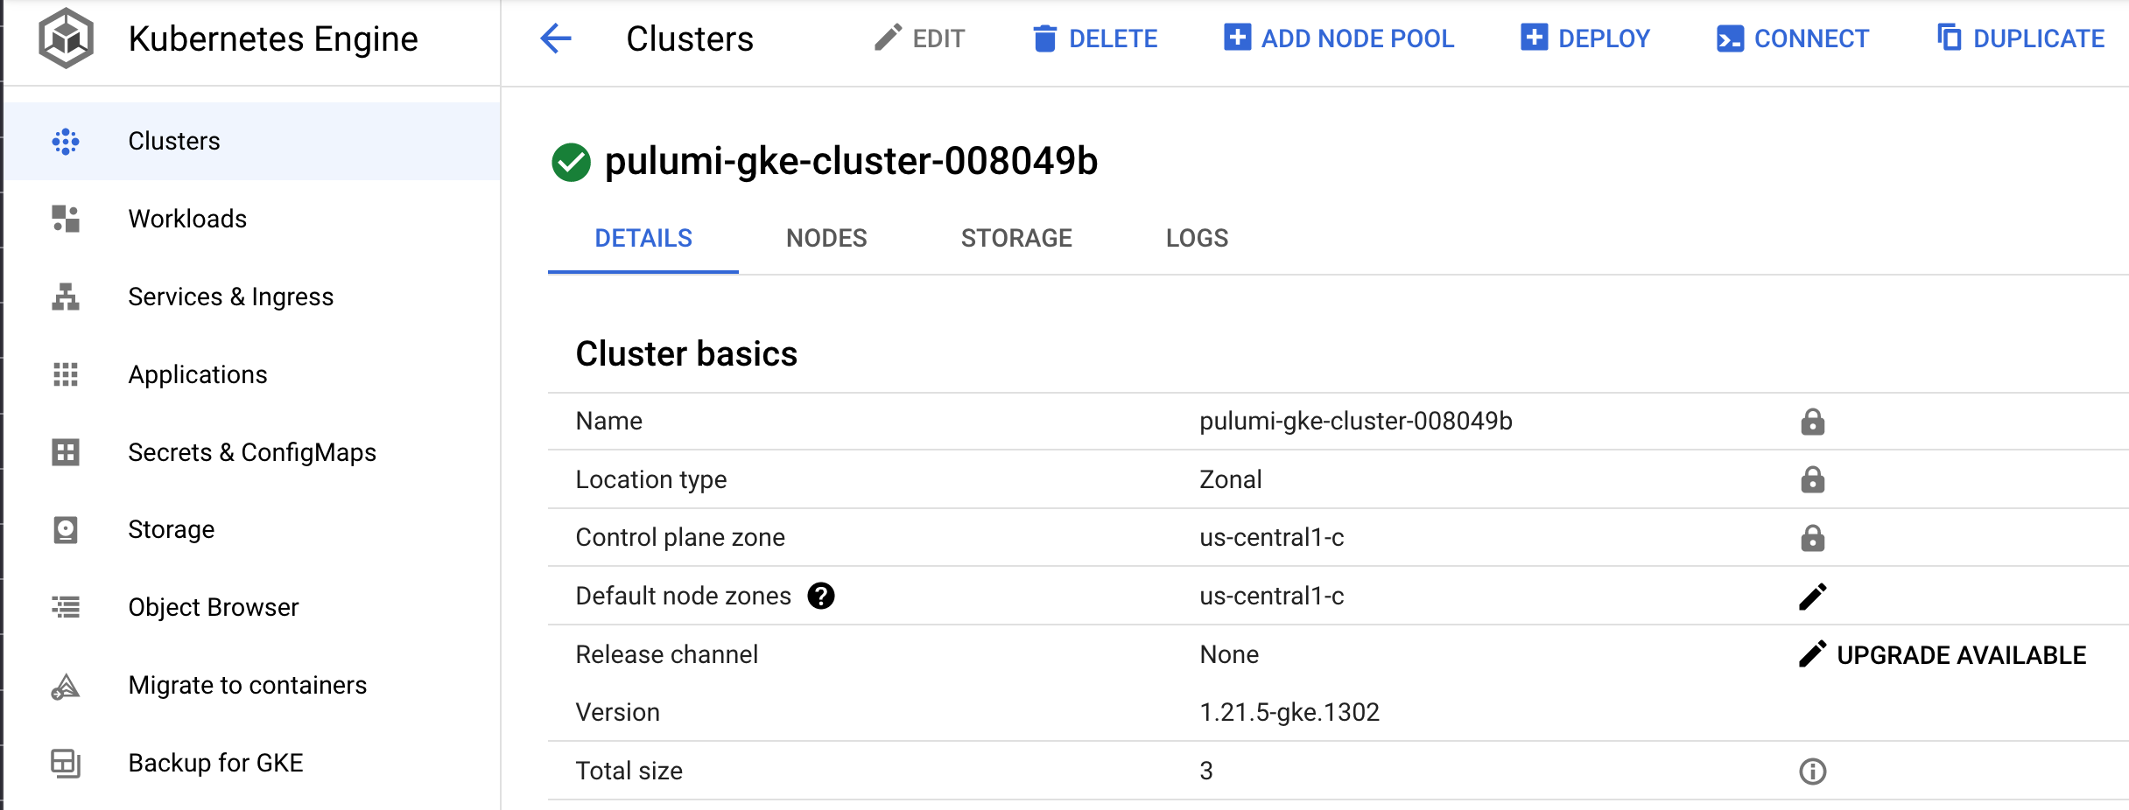This screenshot has width=2129, height=810.
Task: Click the Default node zones label
Action: pyautogui.click(x=683, y=597)
